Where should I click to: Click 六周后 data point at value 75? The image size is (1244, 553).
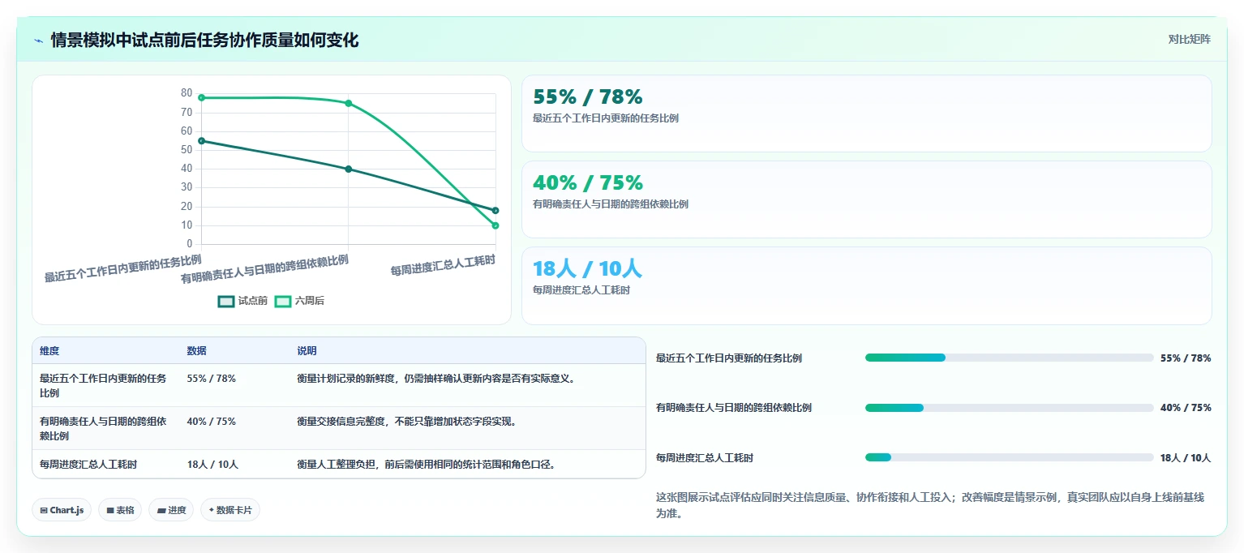pyautogui.click(x=349, y=103)
